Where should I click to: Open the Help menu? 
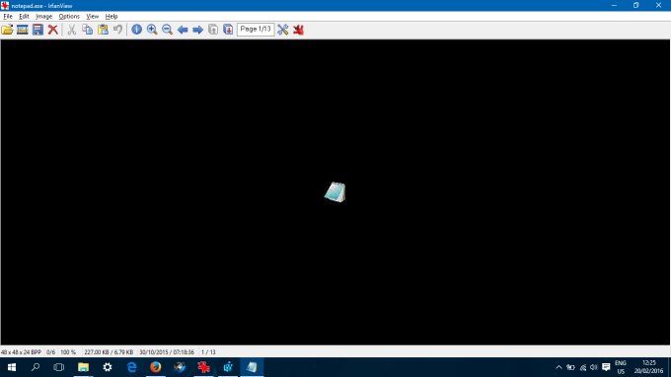point(112,16)
